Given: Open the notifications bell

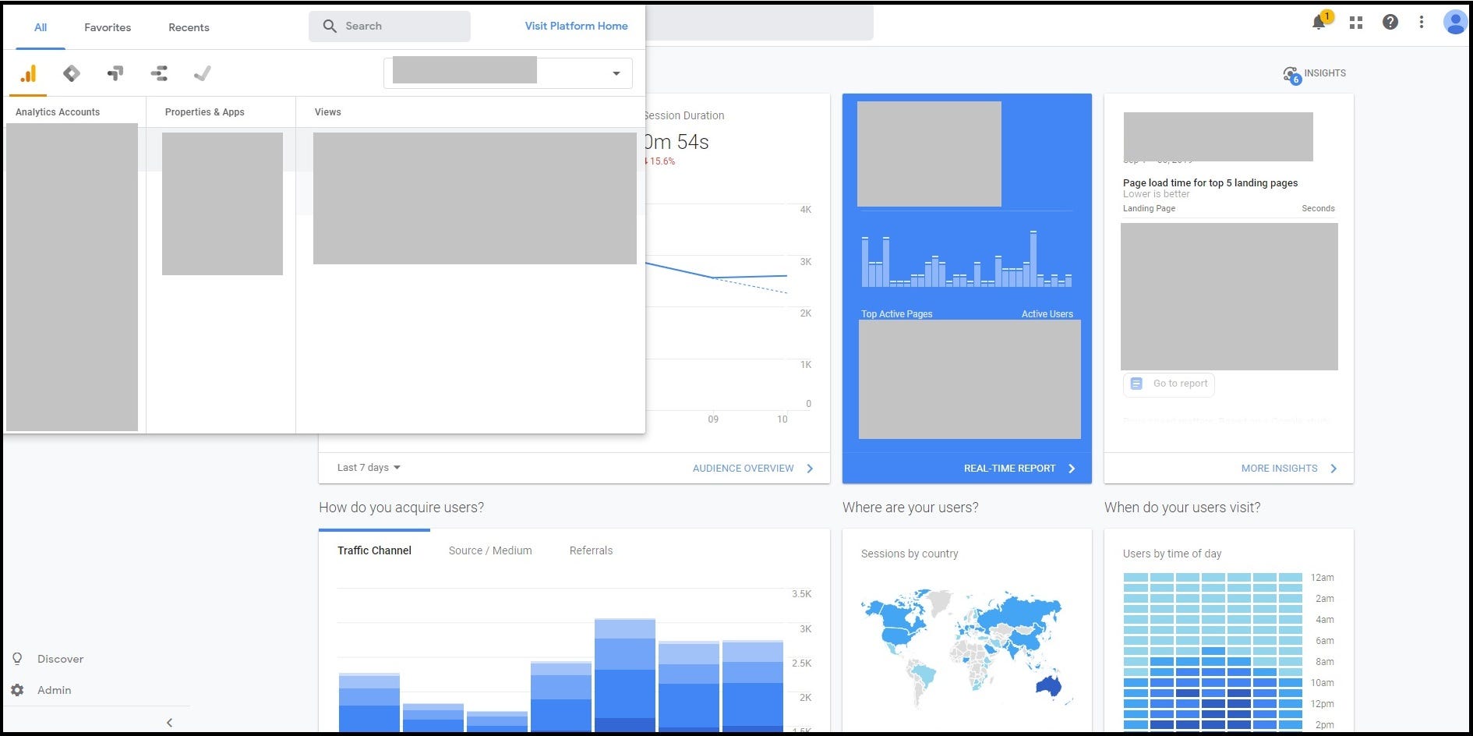Looking at the screenshot, I should 1319,22.
